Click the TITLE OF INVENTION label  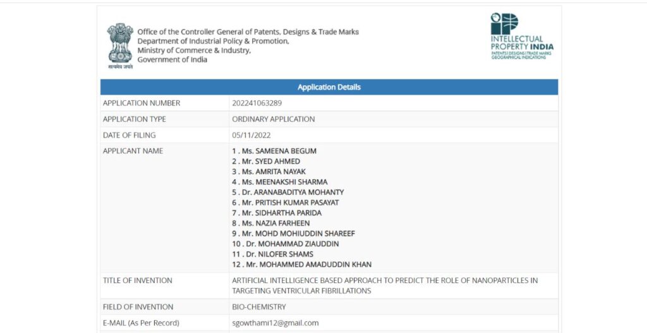137,281
